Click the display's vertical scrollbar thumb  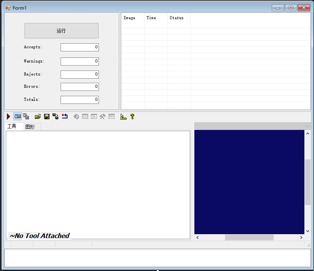[307, 182]
